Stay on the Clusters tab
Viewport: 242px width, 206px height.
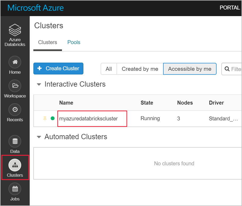[47, 42]
